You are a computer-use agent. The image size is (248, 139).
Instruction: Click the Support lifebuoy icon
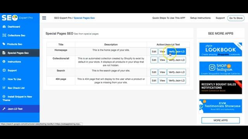pos(4,70)
